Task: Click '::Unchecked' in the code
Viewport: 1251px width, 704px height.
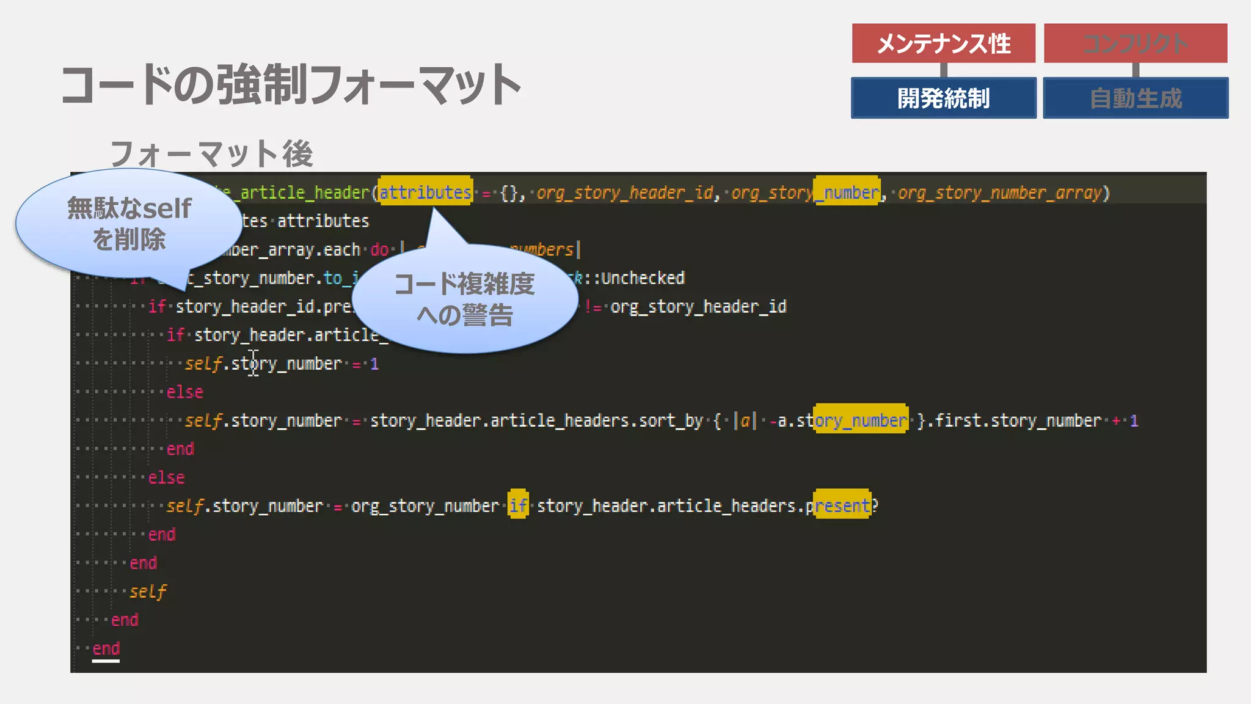Action: tap(634, 278)
